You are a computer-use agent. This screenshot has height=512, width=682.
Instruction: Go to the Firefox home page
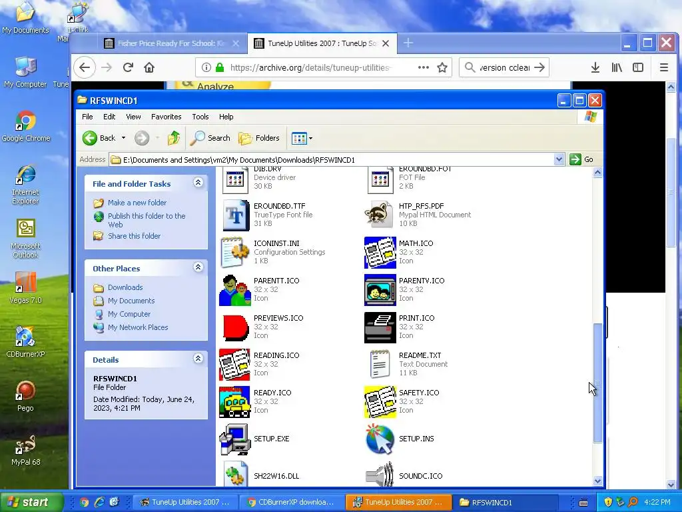(x=149, y=67)
